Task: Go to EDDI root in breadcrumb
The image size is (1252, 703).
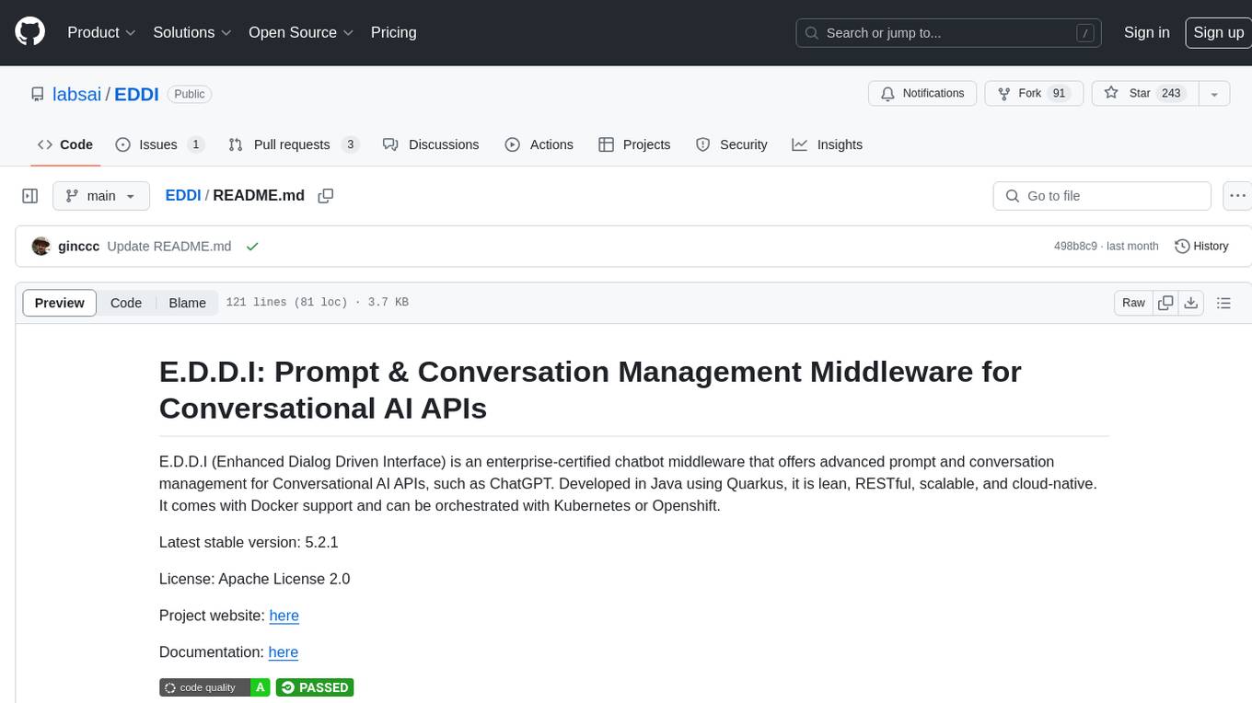Action: [x=182, y=196]
